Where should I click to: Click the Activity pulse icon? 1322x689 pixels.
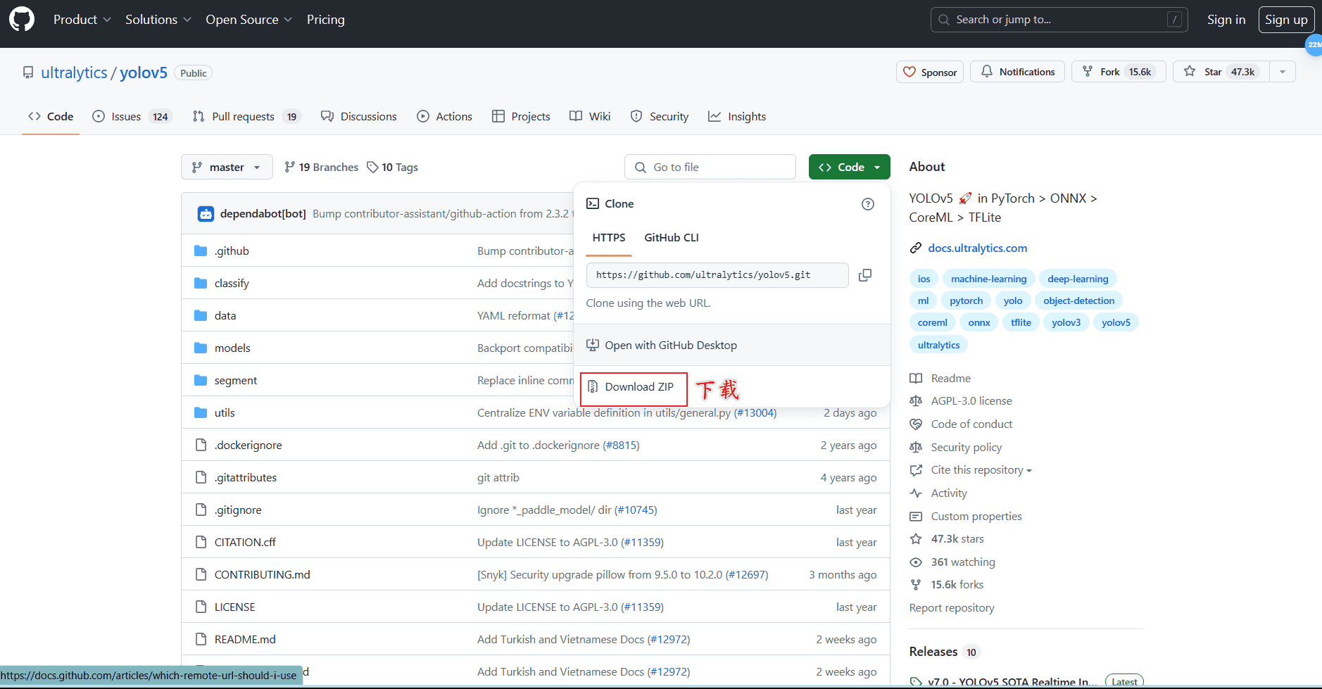tap(916, 493)
